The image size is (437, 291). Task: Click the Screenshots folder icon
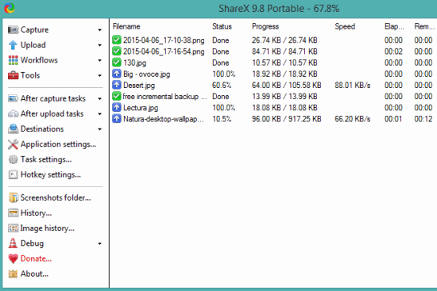14,197
